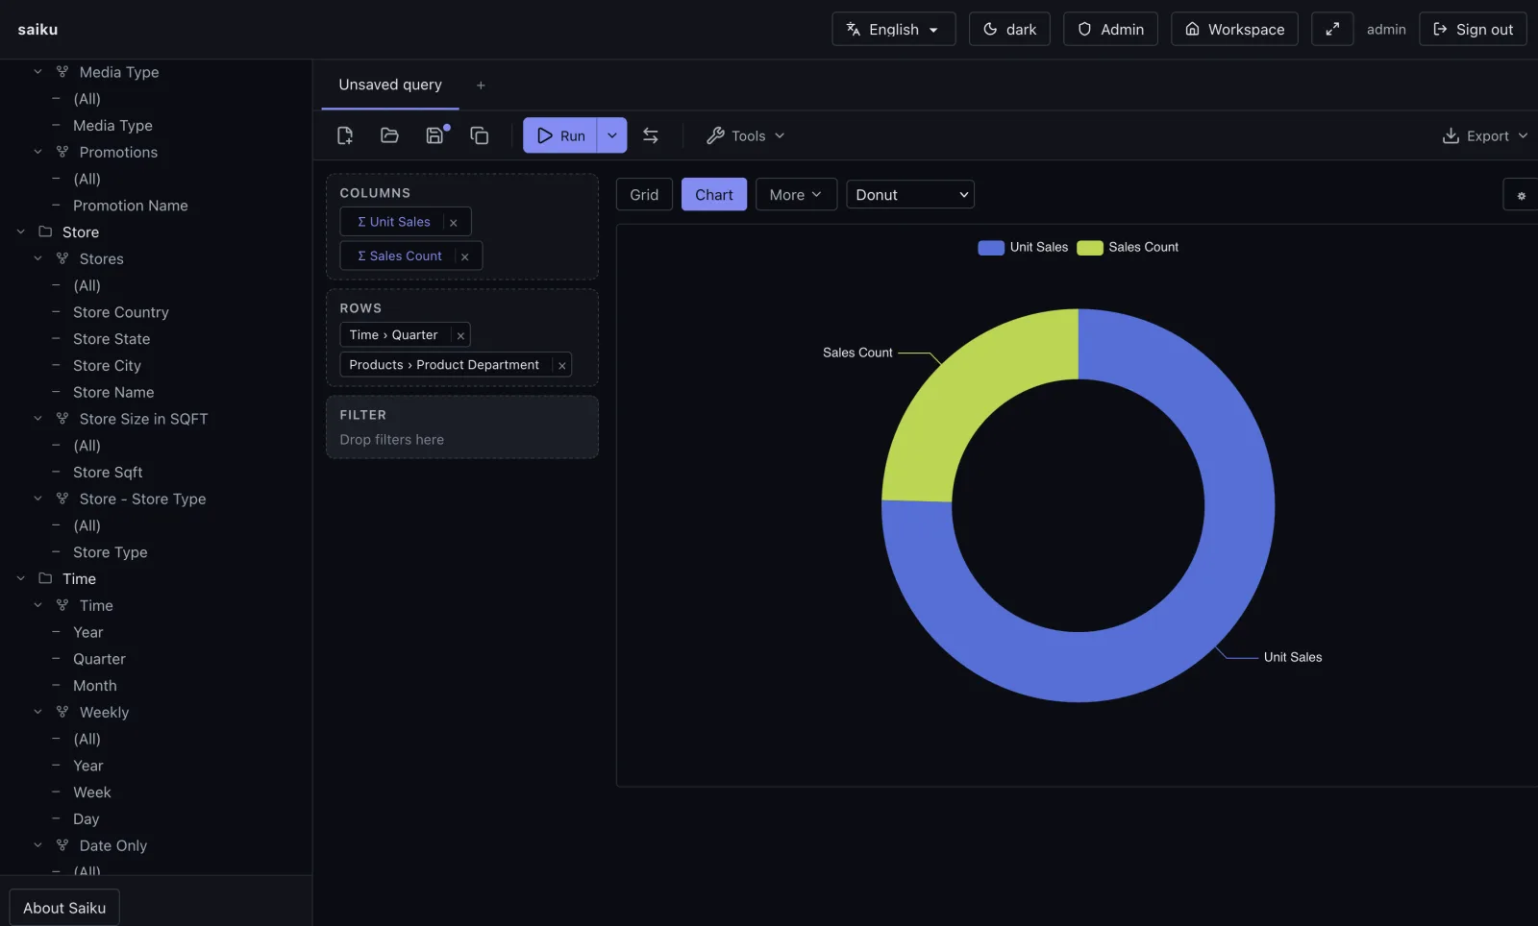
Task: Select Store Sqft level
Action: pyautogui.click(x=108, y=473)
